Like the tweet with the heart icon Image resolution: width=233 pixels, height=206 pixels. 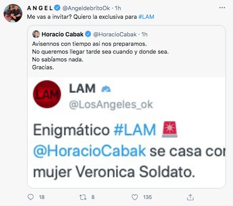(135, 197)
